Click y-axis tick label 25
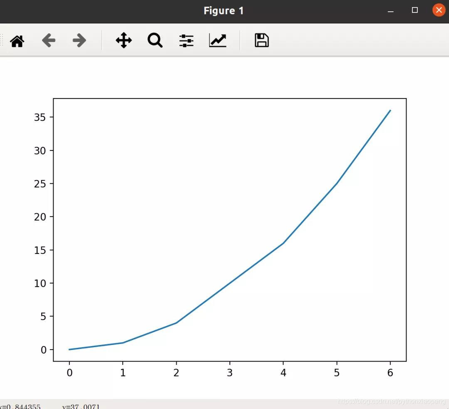 tap(40, 184)
